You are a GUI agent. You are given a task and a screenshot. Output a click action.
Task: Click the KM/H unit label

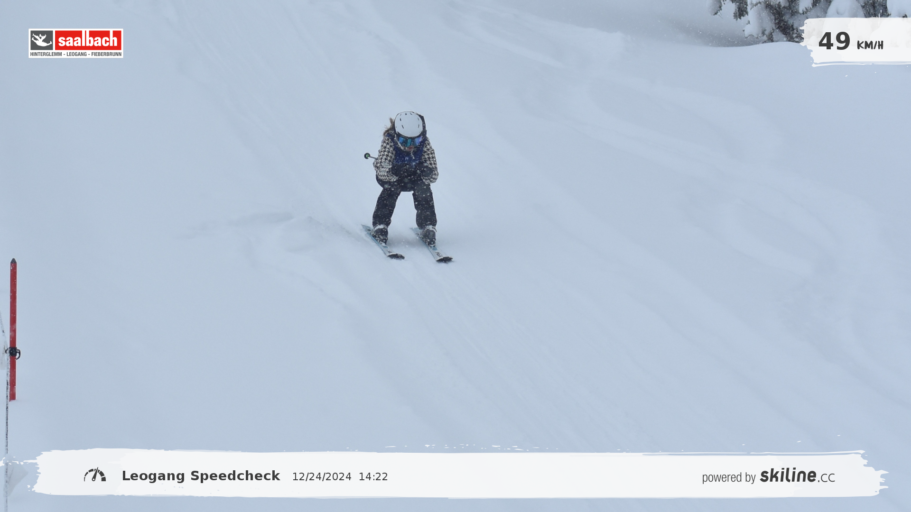pyautogui.click(x=870, y=46)
